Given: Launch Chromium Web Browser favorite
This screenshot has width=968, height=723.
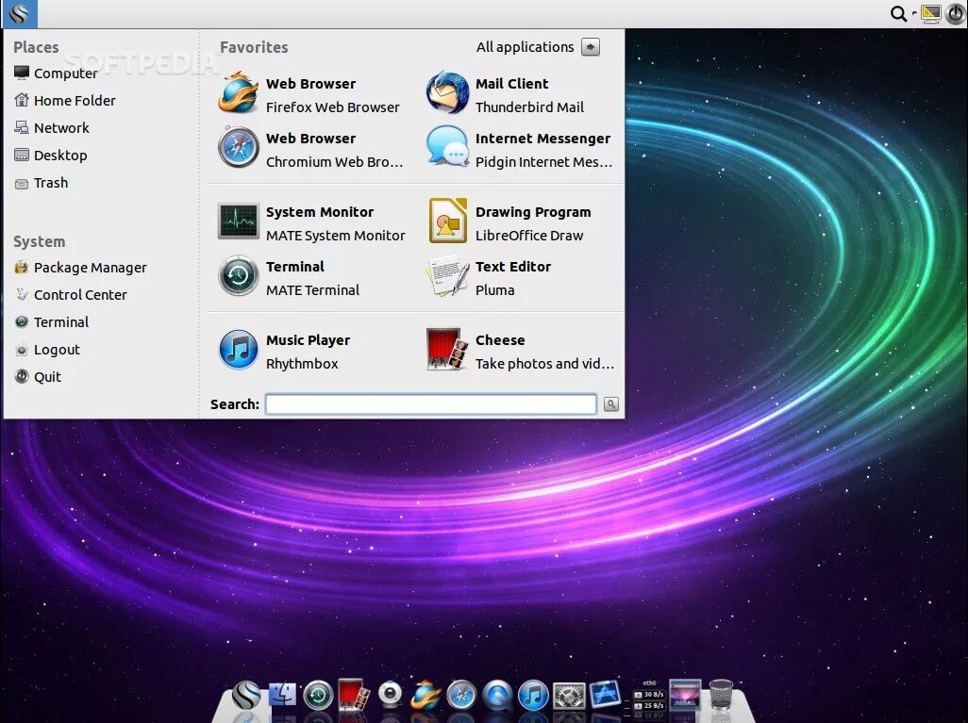Looking at the screenshot, I should (x=310, y=149).
